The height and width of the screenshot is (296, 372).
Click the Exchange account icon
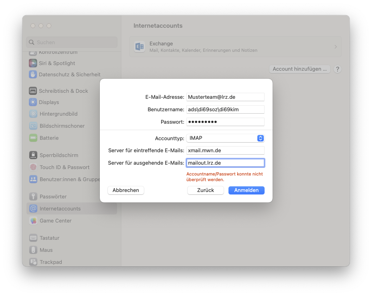pos(139,47)
